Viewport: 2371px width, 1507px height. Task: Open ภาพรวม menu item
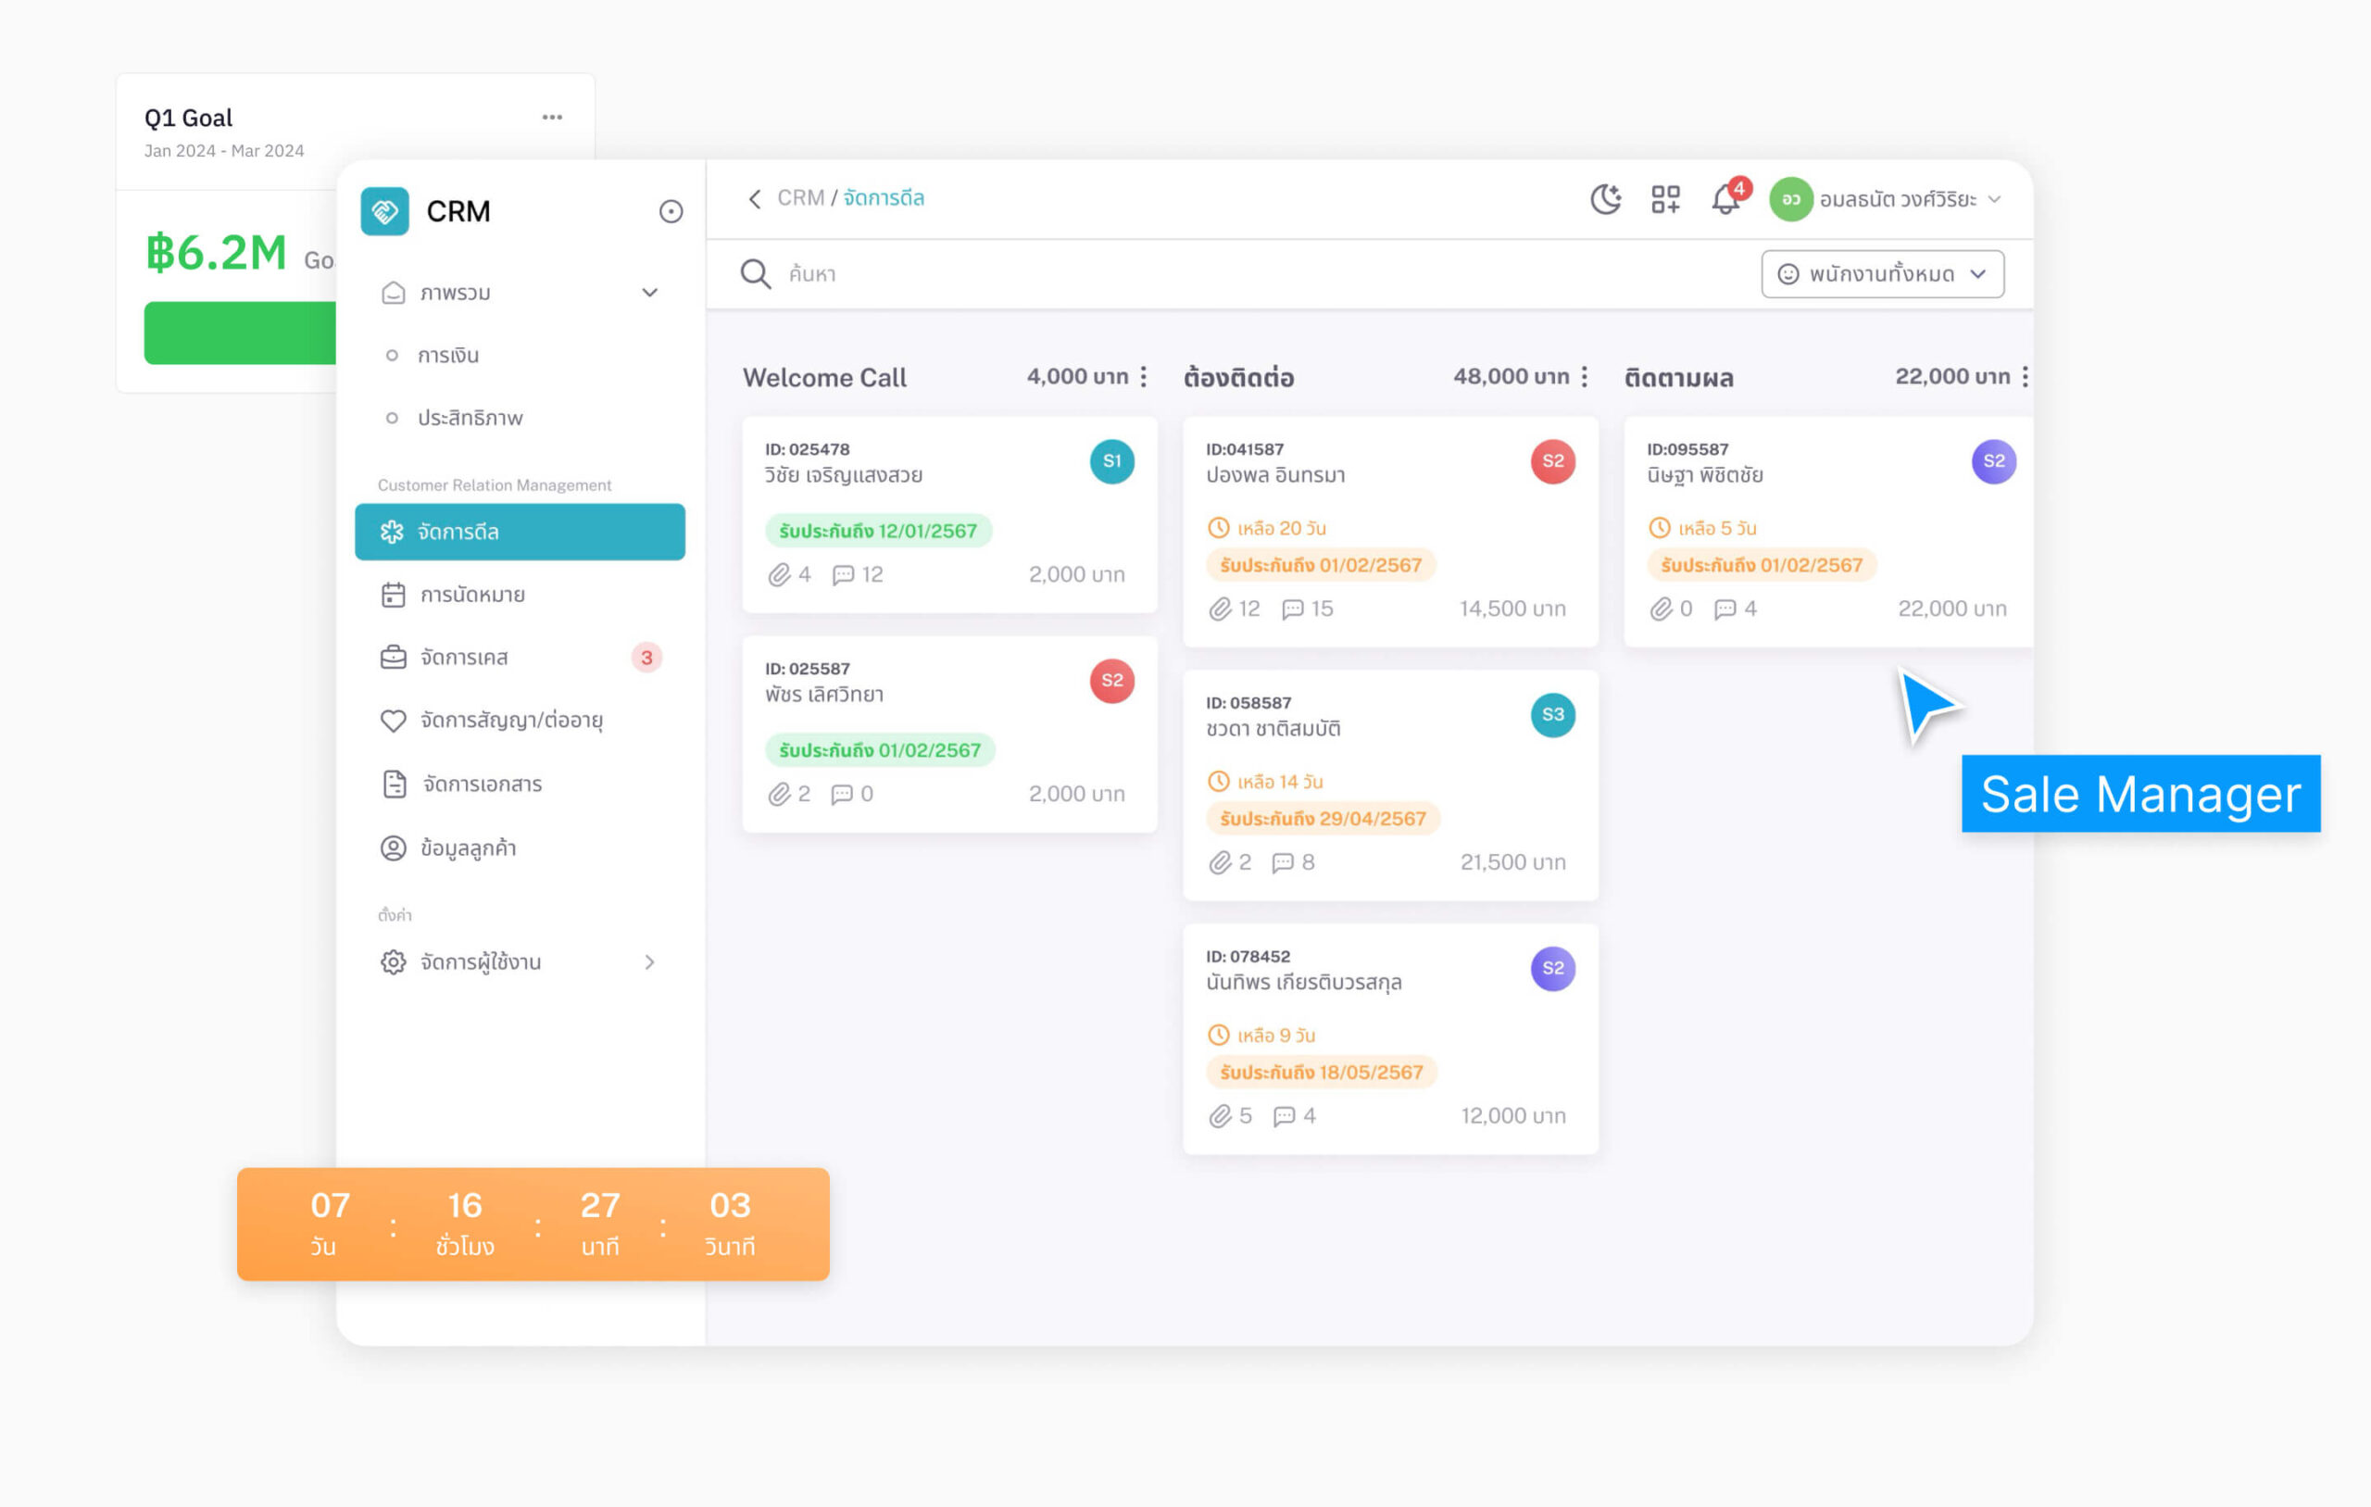coord(520,293)
